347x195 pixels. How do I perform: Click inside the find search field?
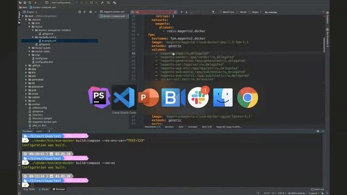(154, 12)
